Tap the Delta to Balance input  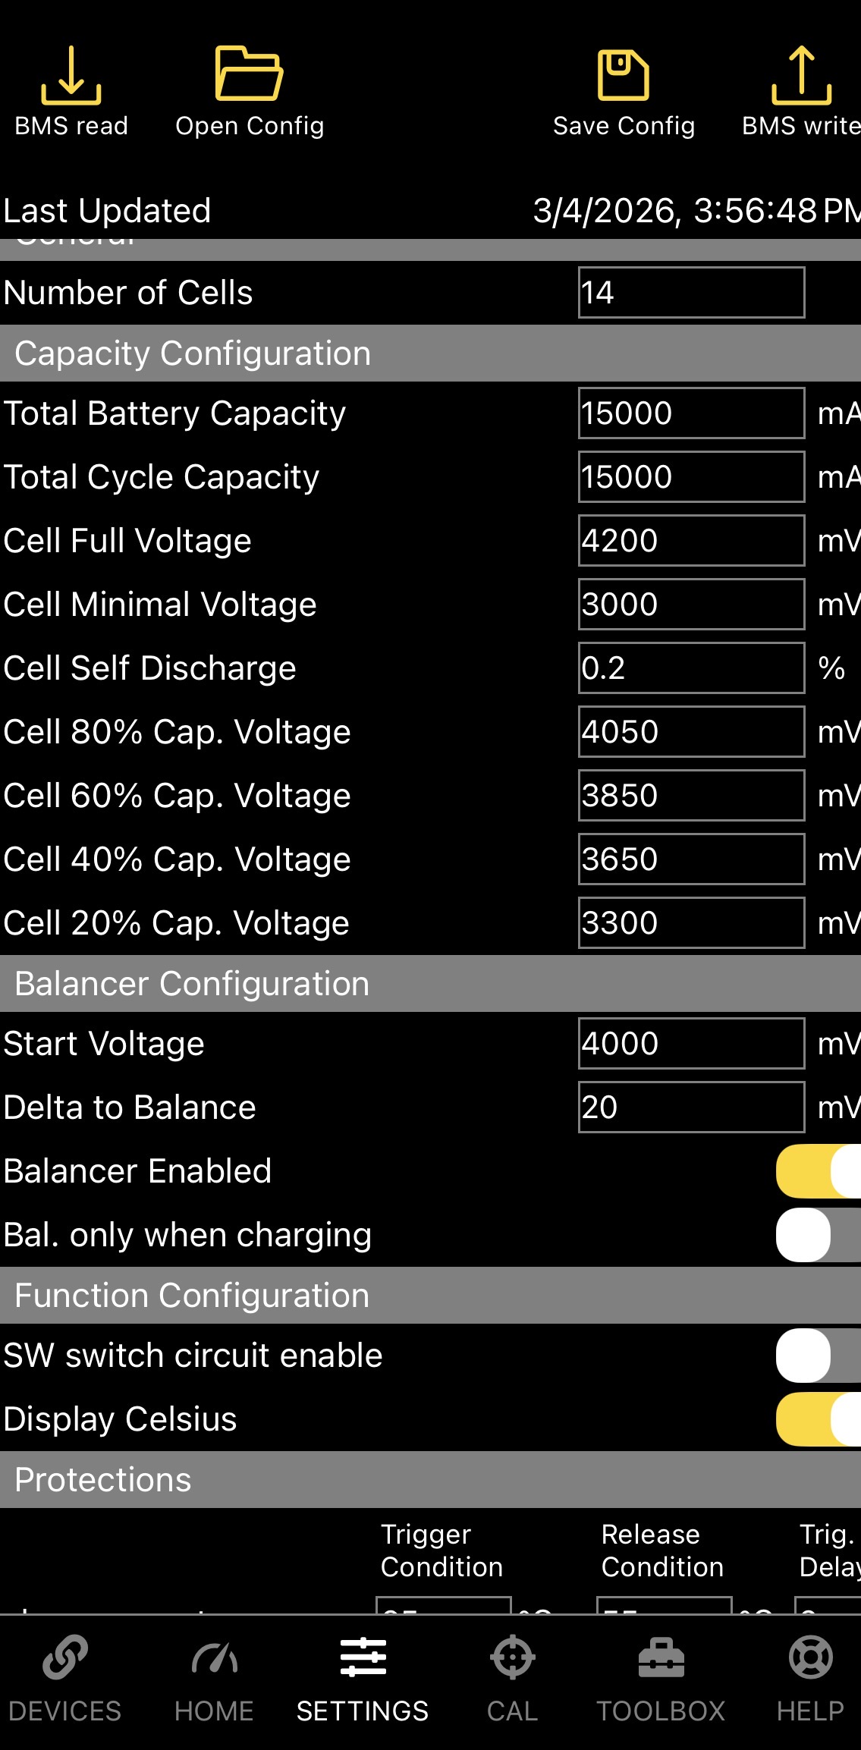click(691, 1107)
